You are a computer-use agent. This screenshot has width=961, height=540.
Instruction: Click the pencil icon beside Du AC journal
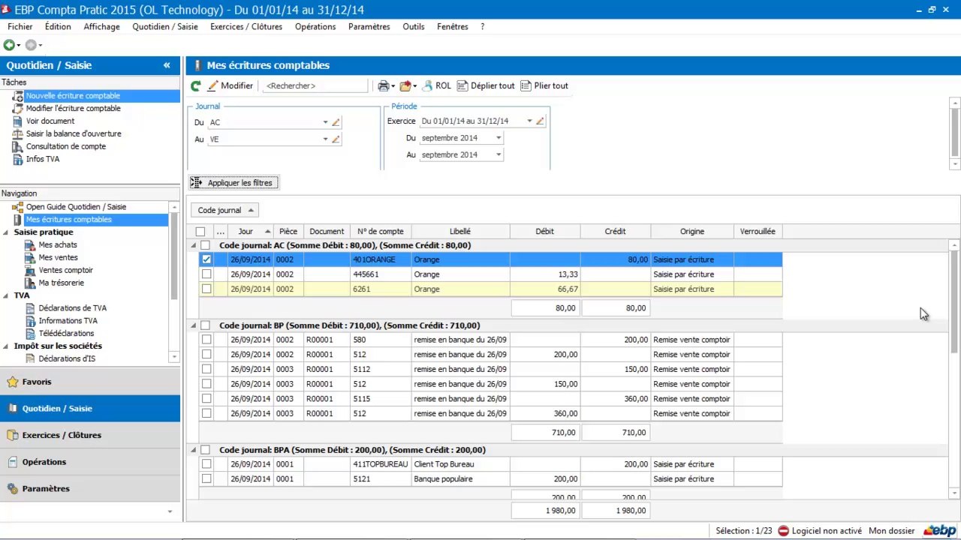(336, 122)
